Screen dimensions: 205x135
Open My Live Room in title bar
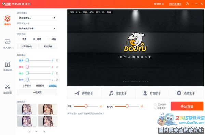pyautogui.click(x=175, y=4)
